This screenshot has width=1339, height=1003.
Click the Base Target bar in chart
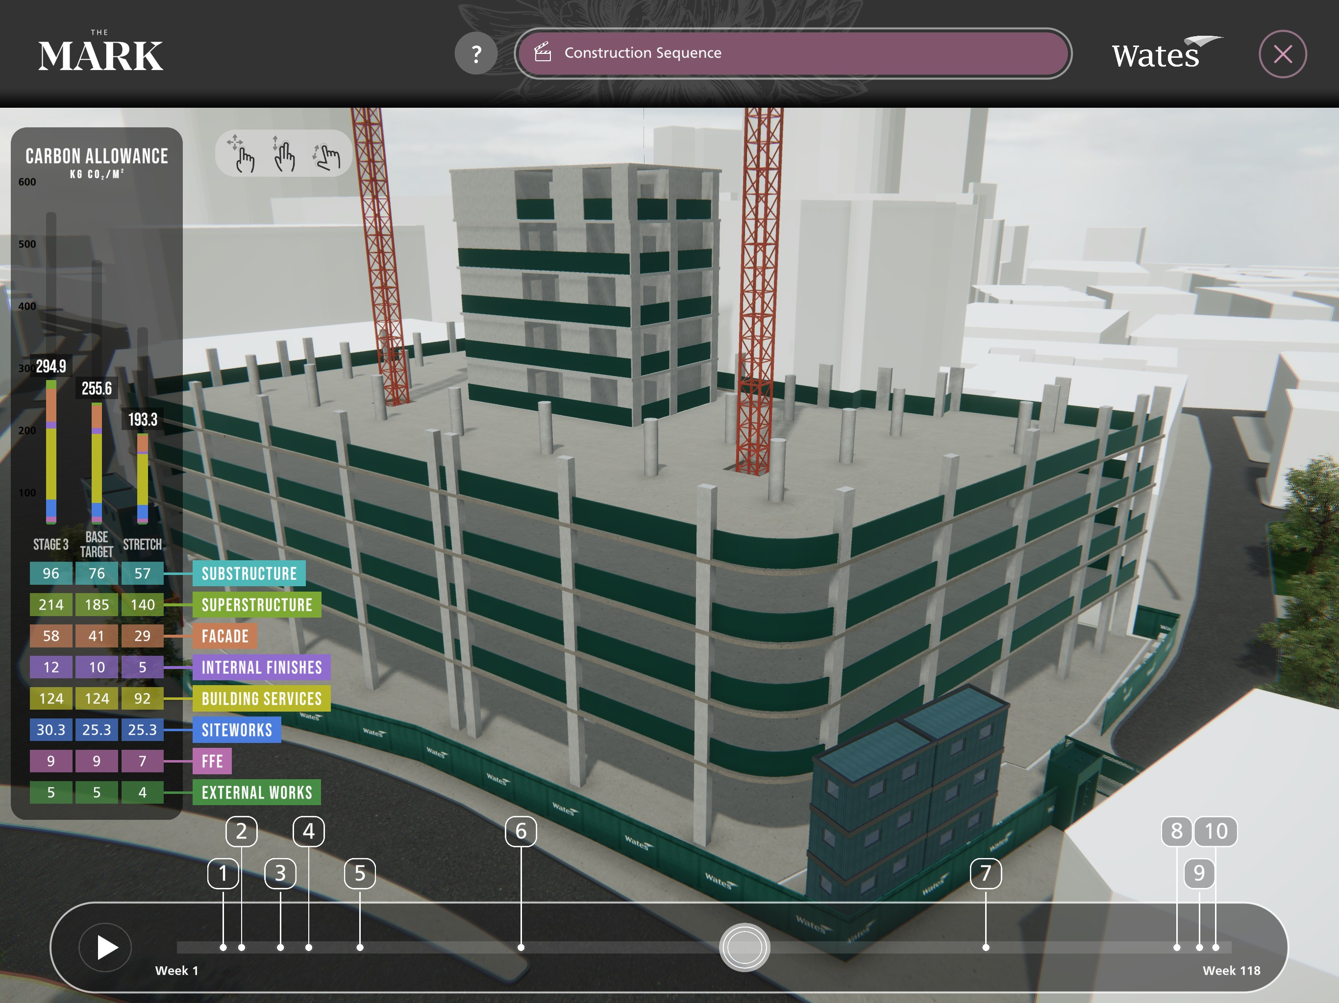click(96, 463)
